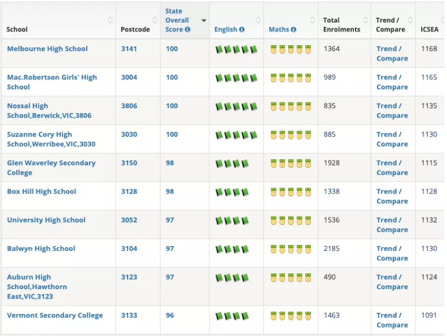447x336 pixels.
Task: Click the Maths column info icon
Action: 293,30
